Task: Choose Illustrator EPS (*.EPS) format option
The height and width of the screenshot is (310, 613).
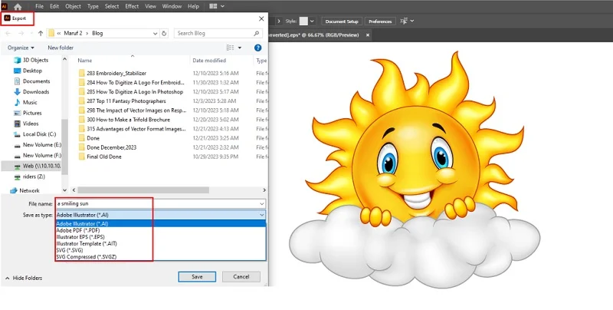Action: click(161, 237)
